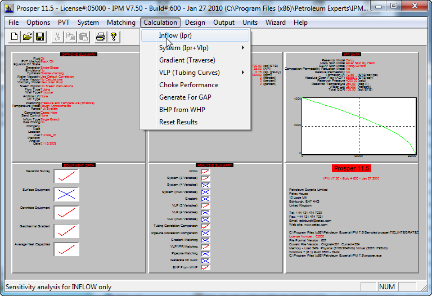Click the Prosper application icon in title bar
Screen dimensions: 432x296
coord(9,8)
